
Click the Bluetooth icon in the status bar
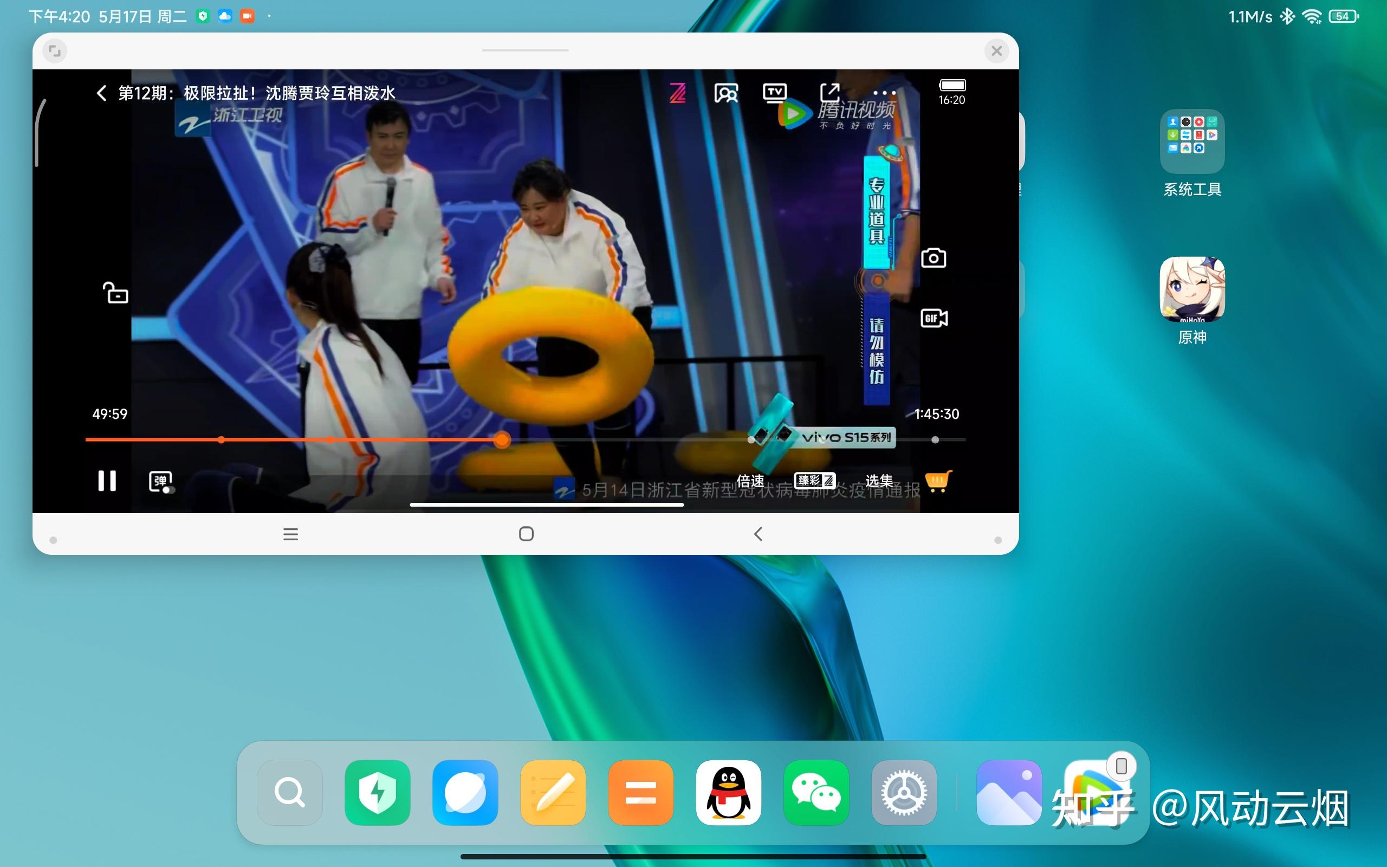[x=1287, y=17]
